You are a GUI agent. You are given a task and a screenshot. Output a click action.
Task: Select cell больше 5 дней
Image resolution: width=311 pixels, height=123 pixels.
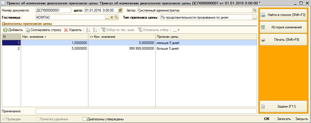point(206,48)
